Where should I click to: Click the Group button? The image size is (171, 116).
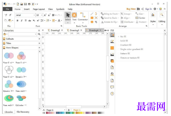(x=126, y=14)
